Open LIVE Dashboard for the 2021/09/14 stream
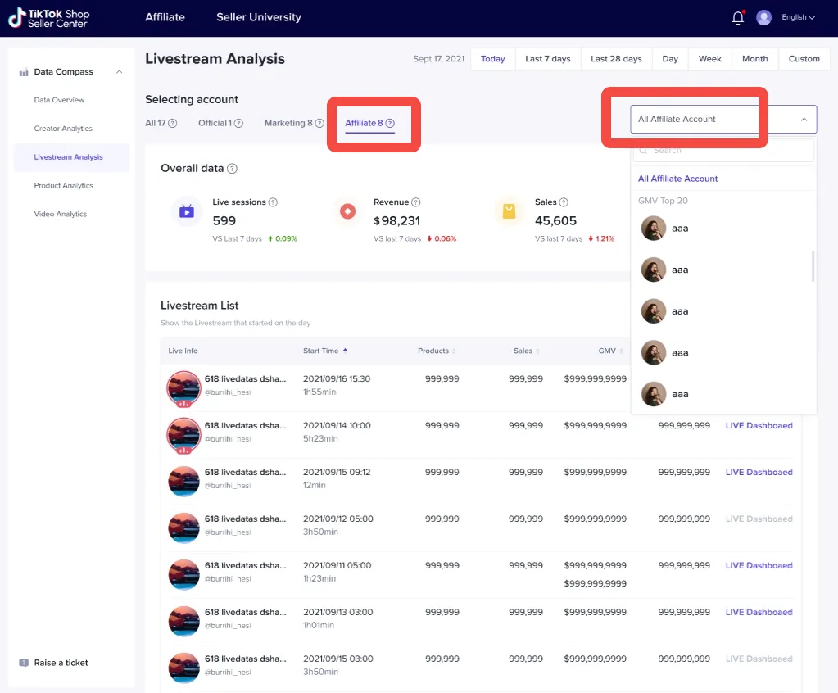838x693 pixels. [x=759, y=426]
